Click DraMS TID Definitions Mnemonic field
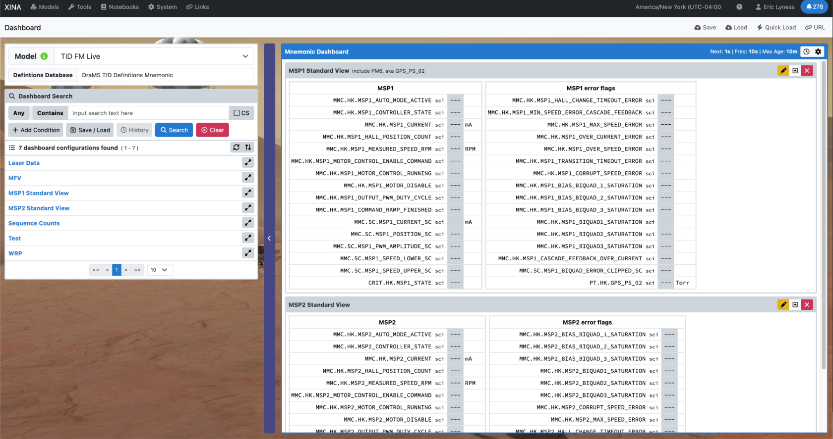Screen dimensions: 833x439 tap(166, 75)
